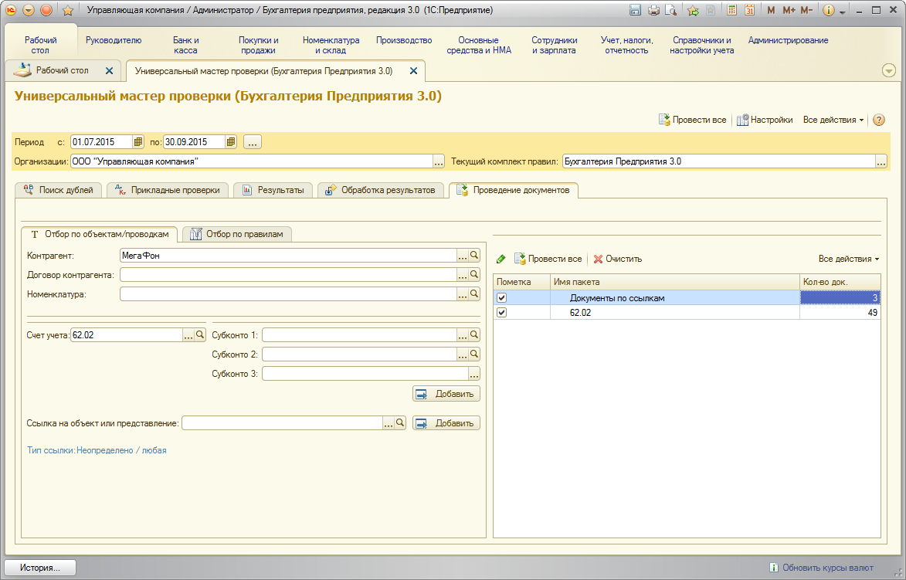Open the favorites star in the title bar
906x580 pixels.
(68, 10)
